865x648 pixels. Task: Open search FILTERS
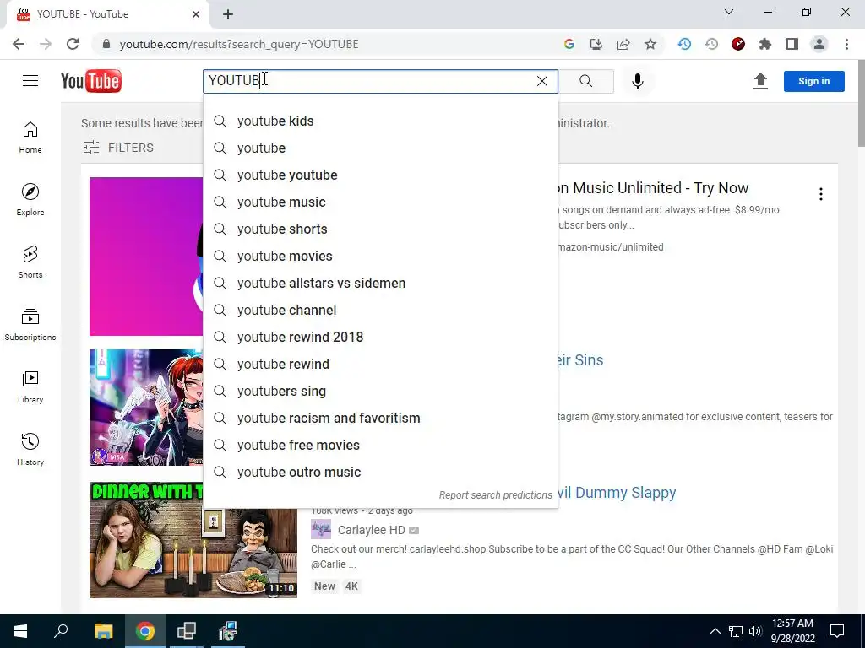coord(118,148)
